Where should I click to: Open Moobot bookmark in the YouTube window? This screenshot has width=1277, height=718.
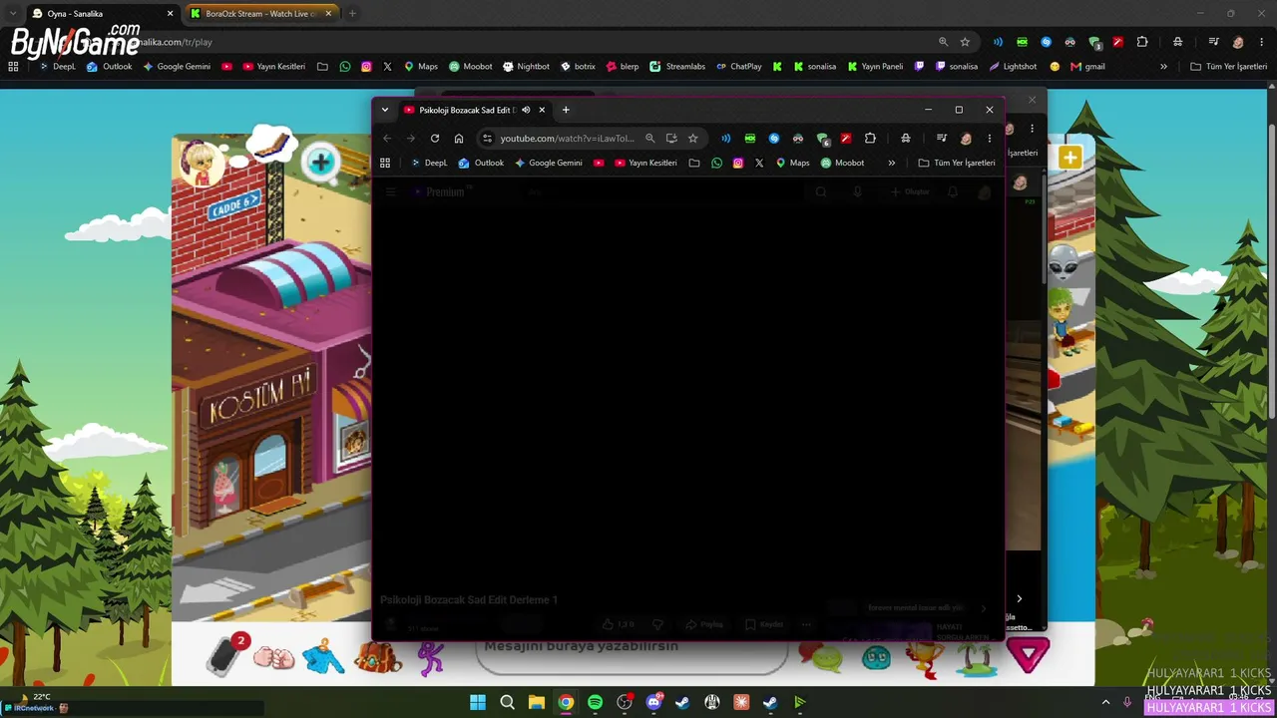(842, 163)
